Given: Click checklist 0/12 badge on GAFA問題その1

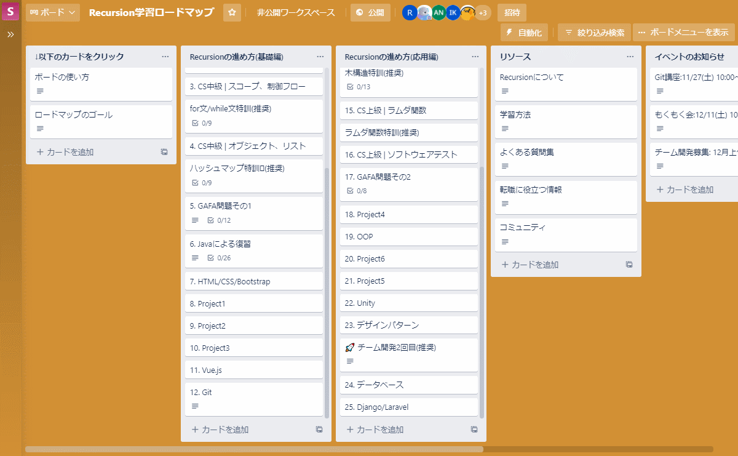Looking at the screenshot, I should click(220, 220).
